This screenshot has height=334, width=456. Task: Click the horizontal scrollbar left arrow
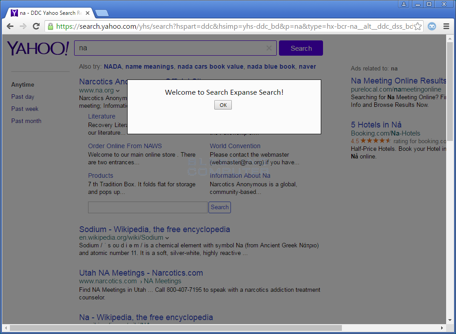pos(6,328)
